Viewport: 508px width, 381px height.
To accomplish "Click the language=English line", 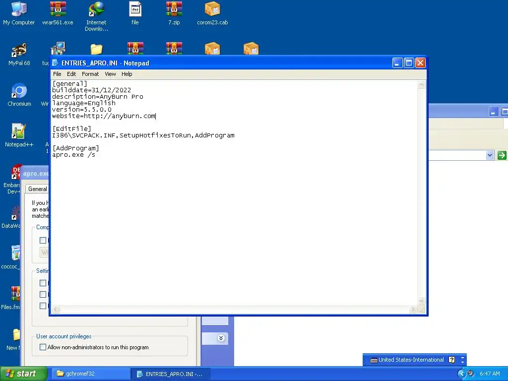I will click(x=84, y=103).
